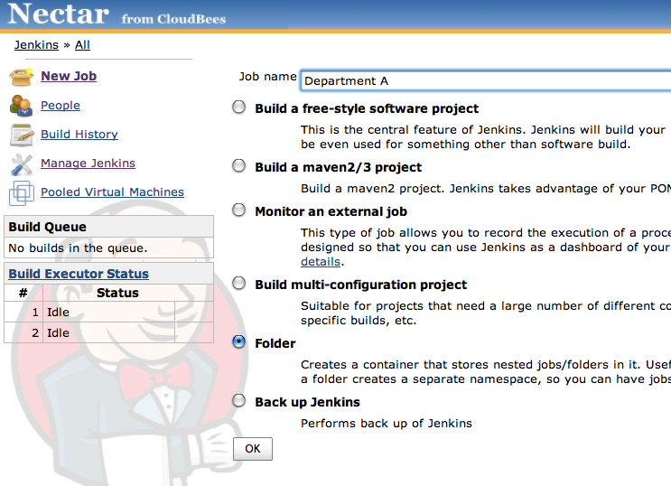Viewport: 671px width, 486px height.
Task: Click the People icon in sidebar
Action: click(22, 106)
